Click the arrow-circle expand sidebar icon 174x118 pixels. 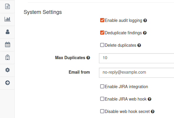click(7, 83)
